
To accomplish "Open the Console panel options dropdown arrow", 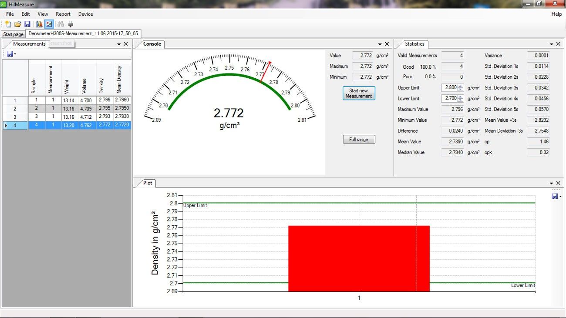I will pyautogui.click(x=380, y=44).
